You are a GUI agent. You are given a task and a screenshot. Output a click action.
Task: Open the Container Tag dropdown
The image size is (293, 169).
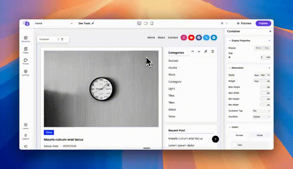261,111
